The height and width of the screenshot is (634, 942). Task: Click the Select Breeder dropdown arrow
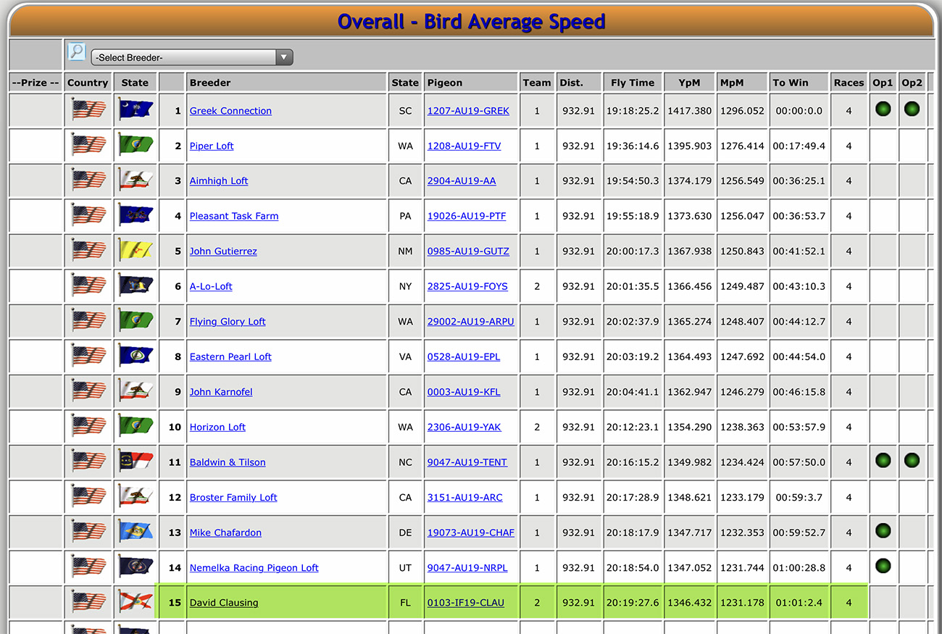[x=284, y=57]
